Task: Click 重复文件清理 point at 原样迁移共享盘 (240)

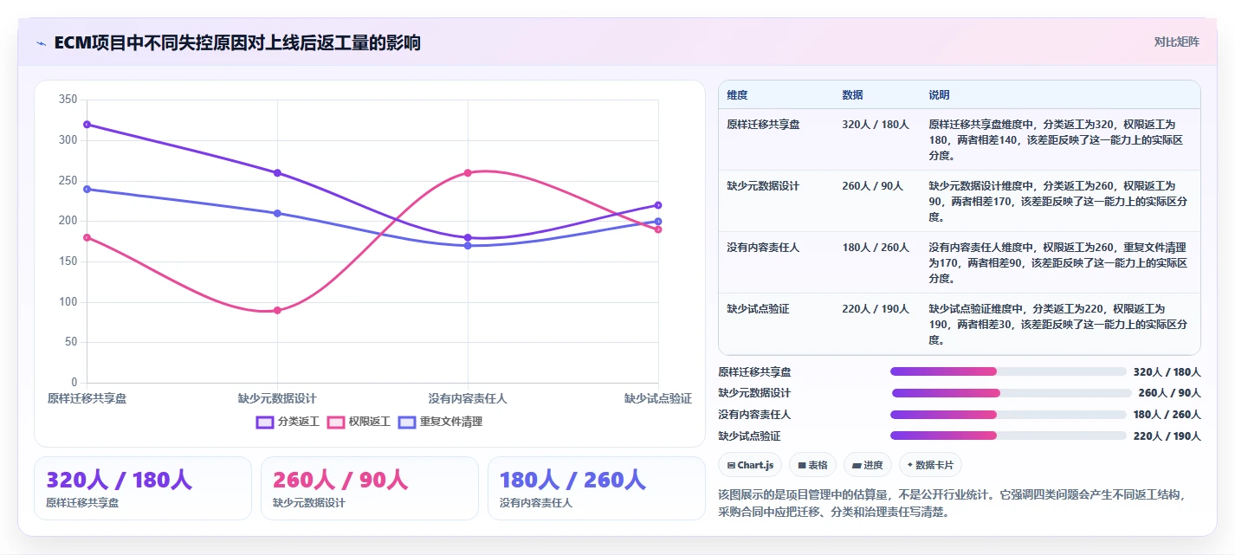Action: [87, 189]
